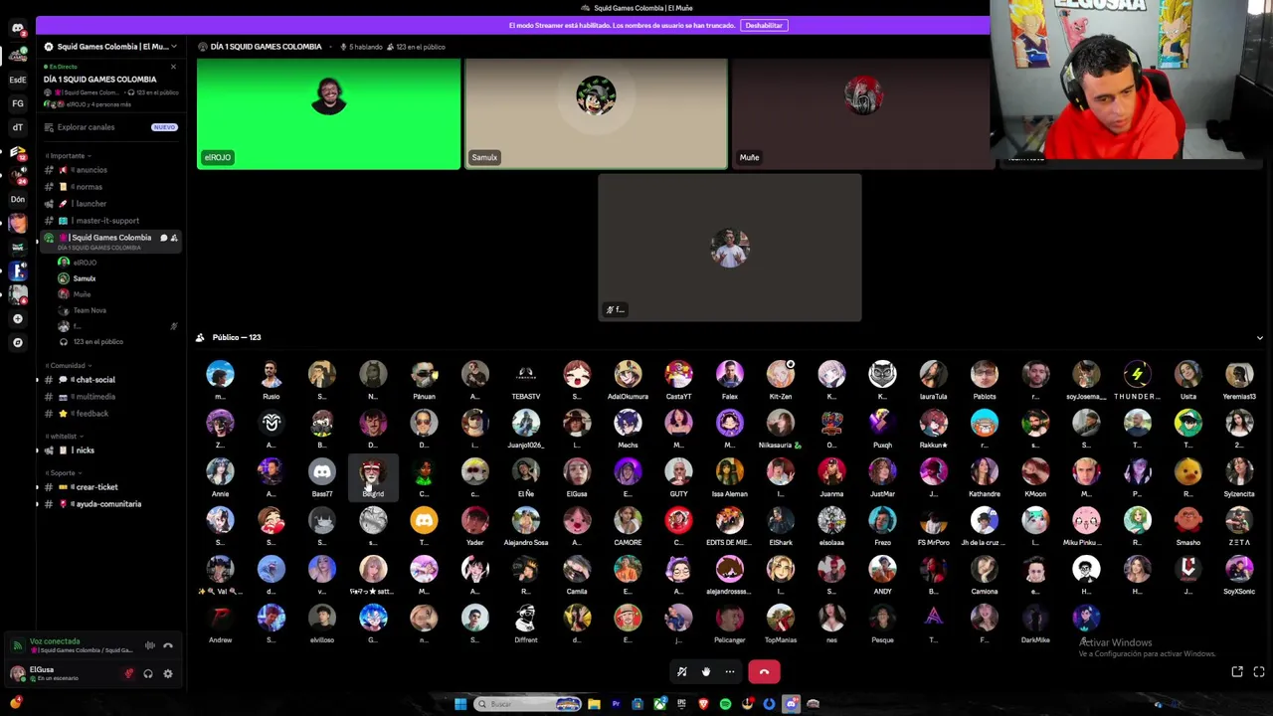Collapse the Importante category
The width and height of the screenshot is (1273, 716).
(x=69, y=156)
